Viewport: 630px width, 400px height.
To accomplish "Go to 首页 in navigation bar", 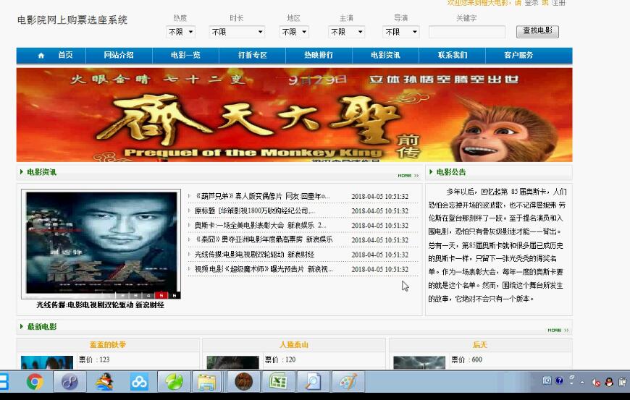I will pyautogui.click(x=65, y=56).
